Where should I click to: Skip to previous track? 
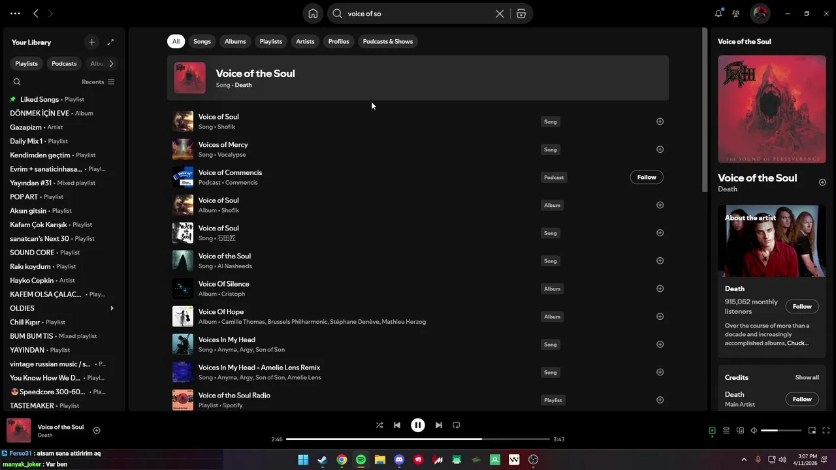tap(397, 425)
